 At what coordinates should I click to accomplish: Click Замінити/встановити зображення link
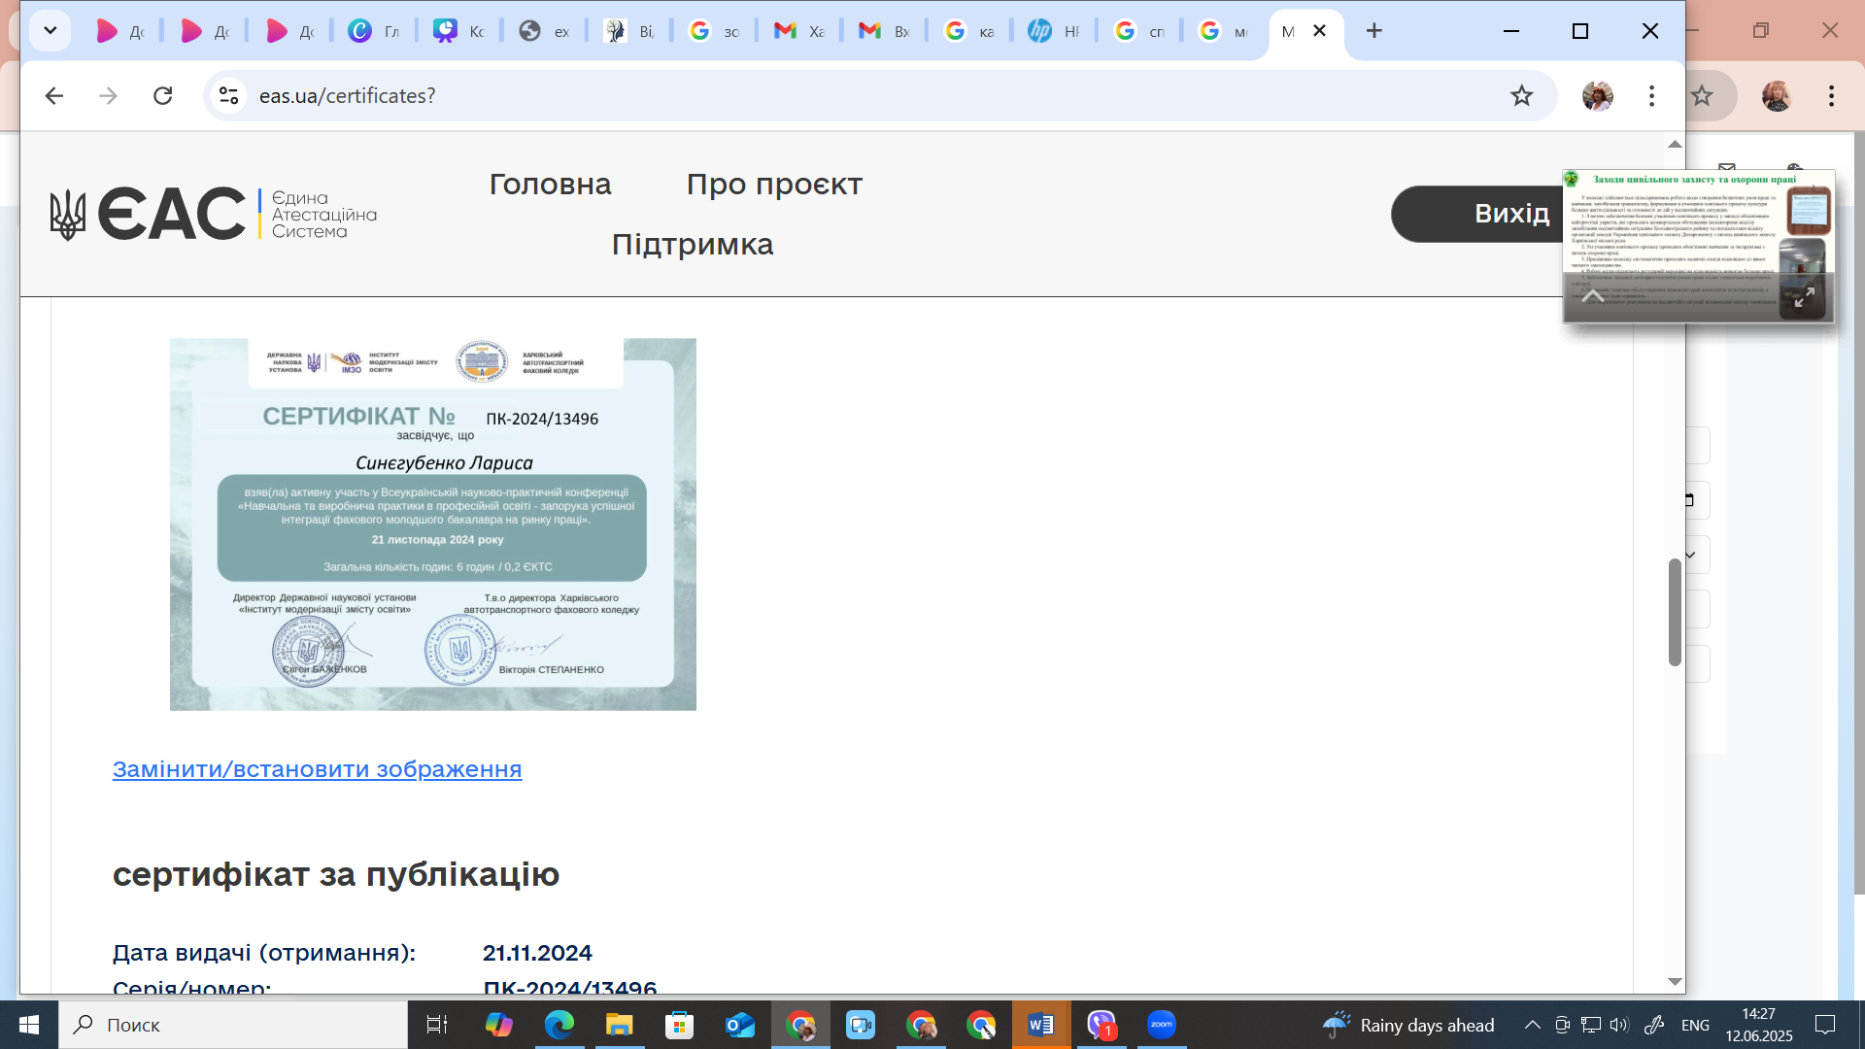pos(317,769)
